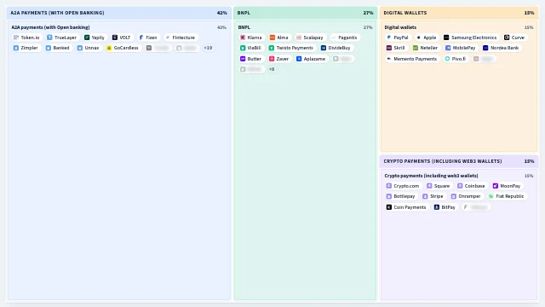
Task: Click the Skrill logo icon
Action: (x=389, y=48)
